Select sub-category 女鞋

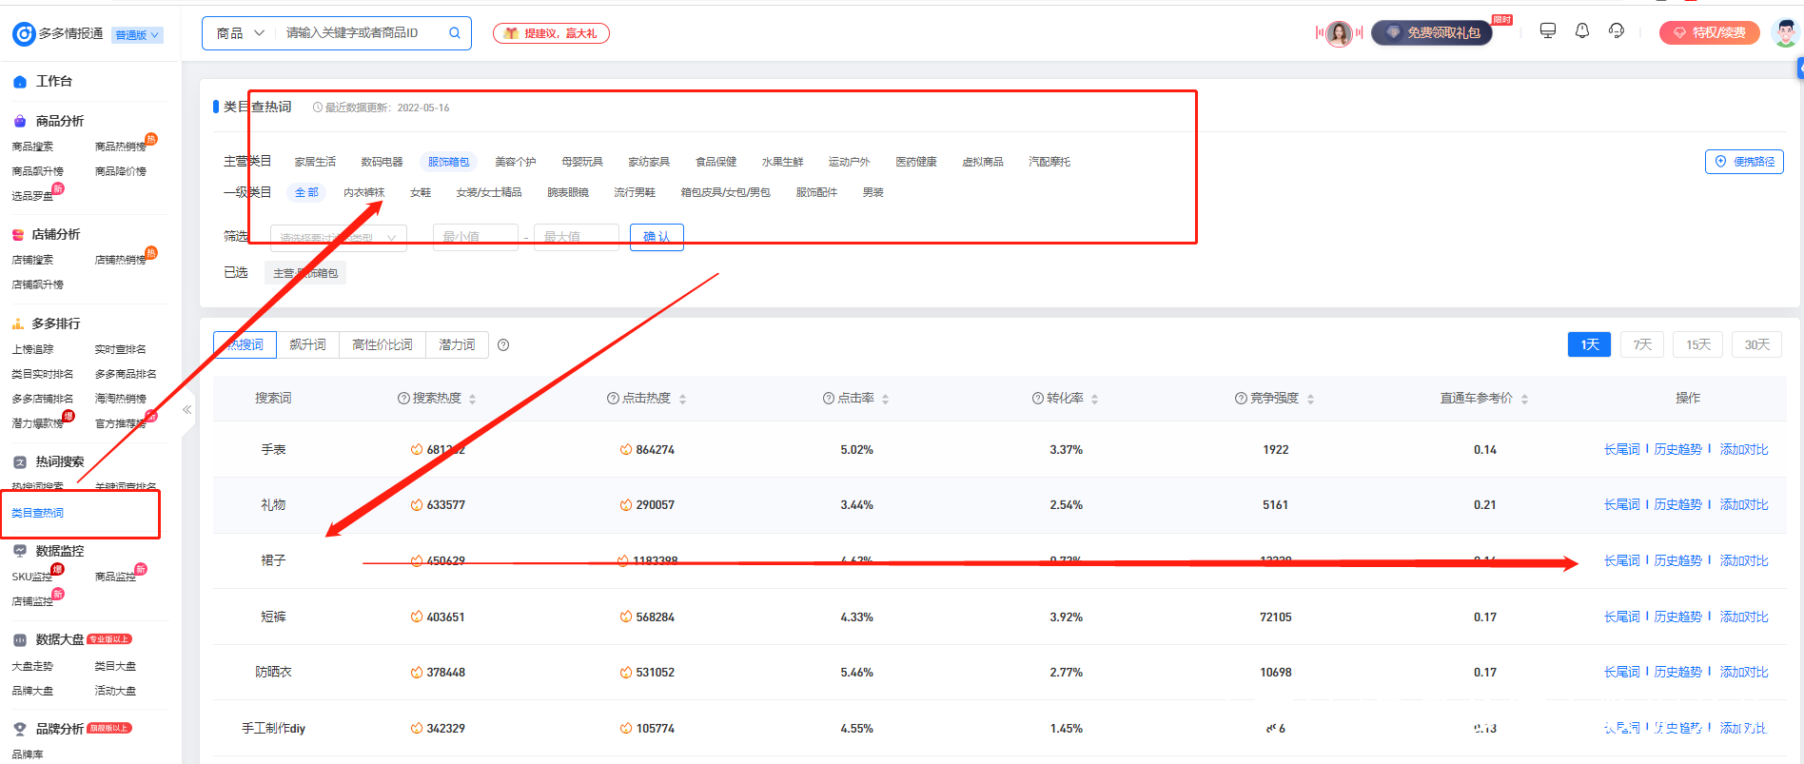420,193
